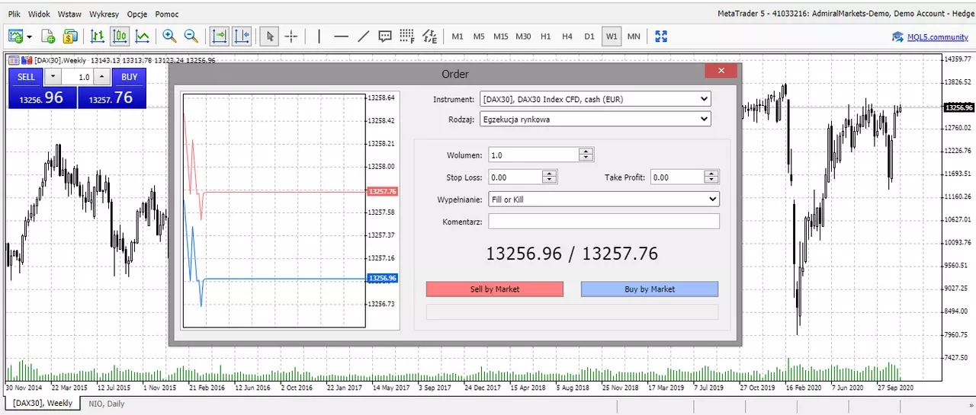The image size is (976, 415).
Task: Click SELL in one-click trading panel
Action: pyautogui.click(x=26, y=77)
